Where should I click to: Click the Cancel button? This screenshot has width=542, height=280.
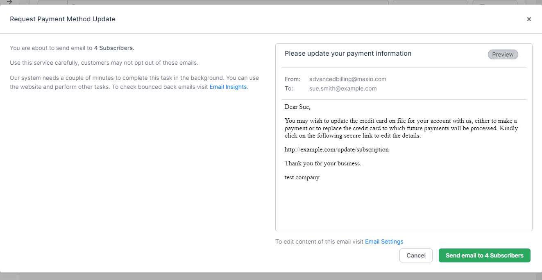pos(416,255)
